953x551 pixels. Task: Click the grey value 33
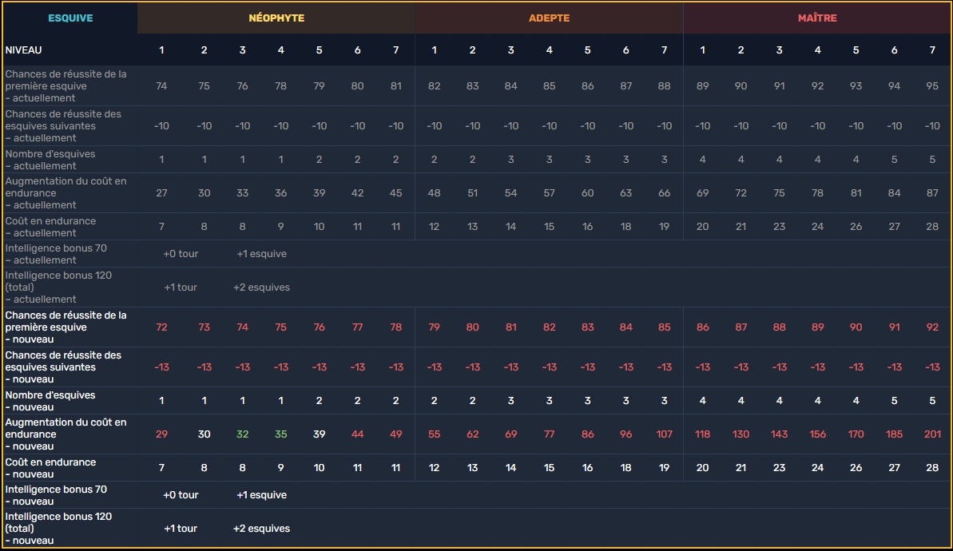pos(243,193)
